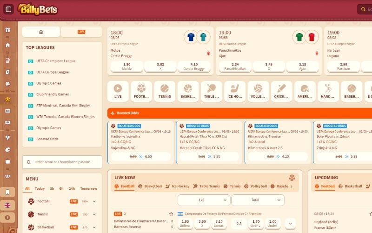This screenshot has height=233, width=372.
Task: Toggle the sidebar panel icon
Action: (x=8, y=9)
